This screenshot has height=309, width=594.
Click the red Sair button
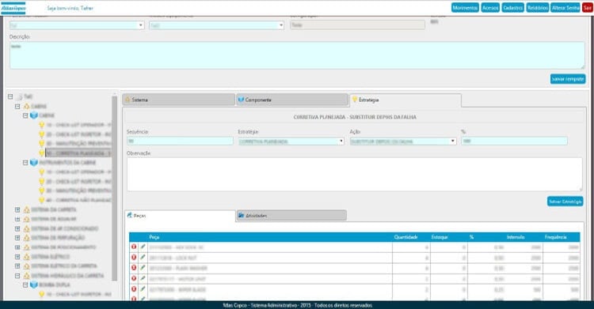[x=588, y=8]
